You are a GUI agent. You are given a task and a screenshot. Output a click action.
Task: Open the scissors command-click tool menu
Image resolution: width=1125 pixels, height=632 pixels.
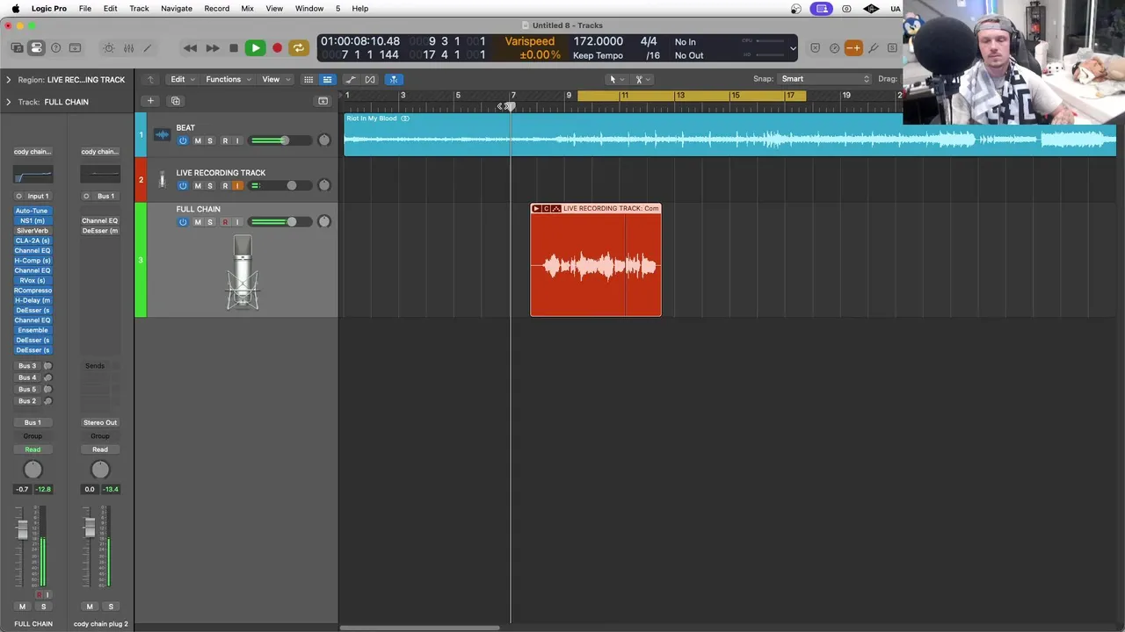click(x=642, y=80)
